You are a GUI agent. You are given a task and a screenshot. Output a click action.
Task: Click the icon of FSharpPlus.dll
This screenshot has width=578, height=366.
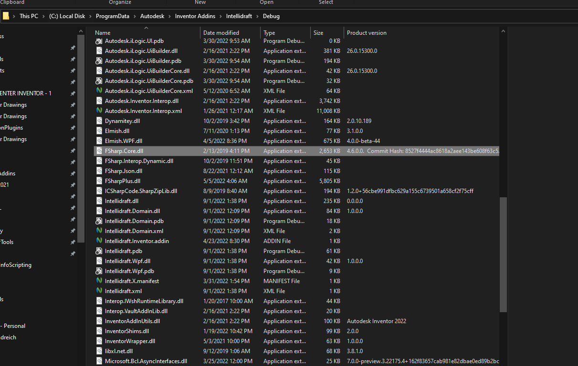coord(99,181)
